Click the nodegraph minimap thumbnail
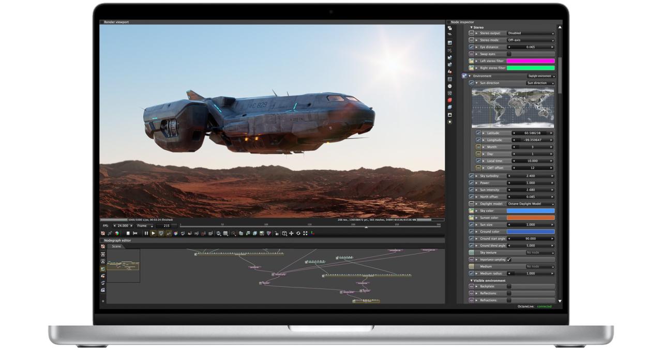This screenshot has height=350, width=662. pyautogui.click(x=123, y=267)
